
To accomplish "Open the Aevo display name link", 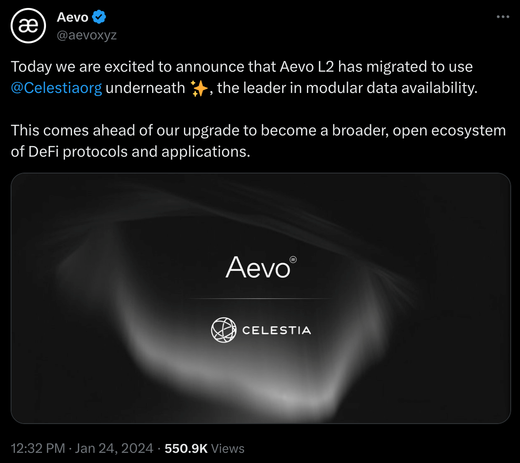I will pos(73,18).
